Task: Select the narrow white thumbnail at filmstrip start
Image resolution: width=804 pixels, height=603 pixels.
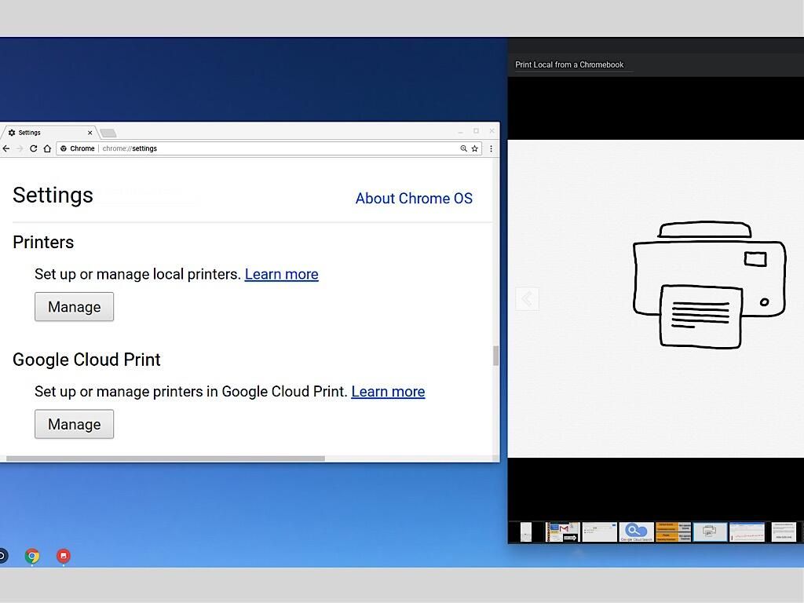Action: 526,532
